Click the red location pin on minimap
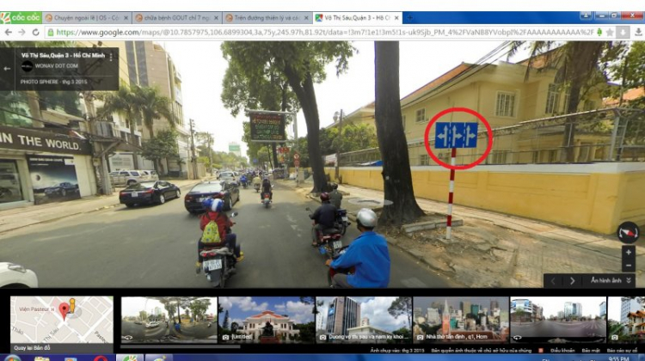 pos(64,311)
